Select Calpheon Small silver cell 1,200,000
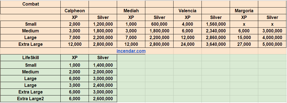This screenshot has width=287, height=103. [103, 24]
